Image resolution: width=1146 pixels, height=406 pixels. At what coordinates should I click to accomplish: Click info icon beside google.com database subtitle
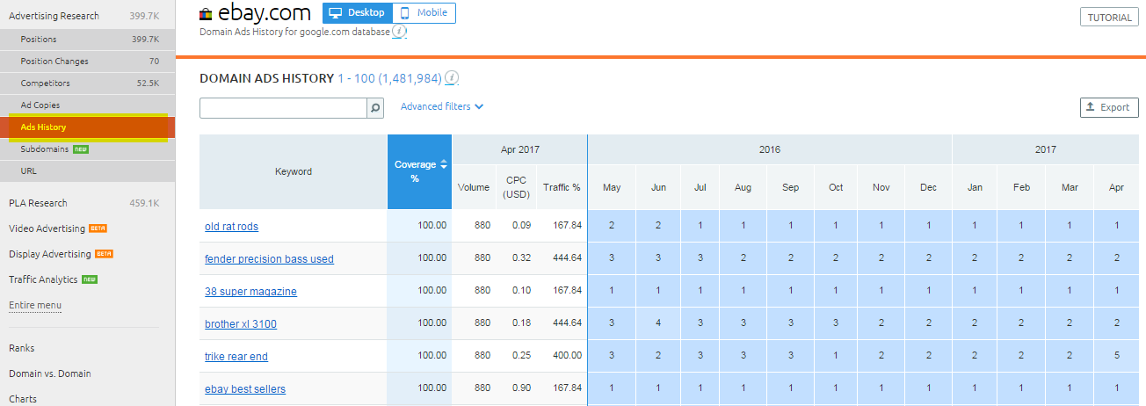pyautogui.click(x=400, y=32)
